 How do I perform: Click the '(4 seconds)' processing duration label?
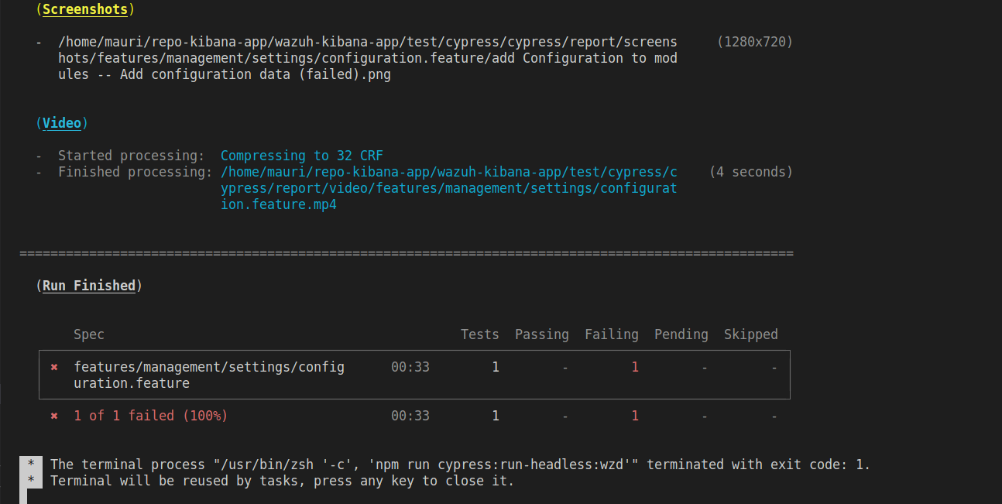(x=750, y=171)
